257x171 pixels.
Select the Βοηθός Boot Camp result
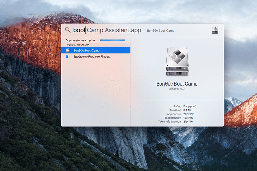(96, 50)
